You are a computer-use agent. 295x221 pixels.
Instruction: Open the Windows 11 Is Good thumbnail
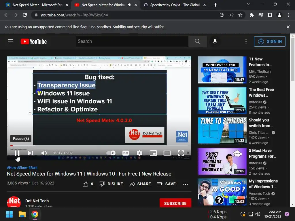pos(222,192)
